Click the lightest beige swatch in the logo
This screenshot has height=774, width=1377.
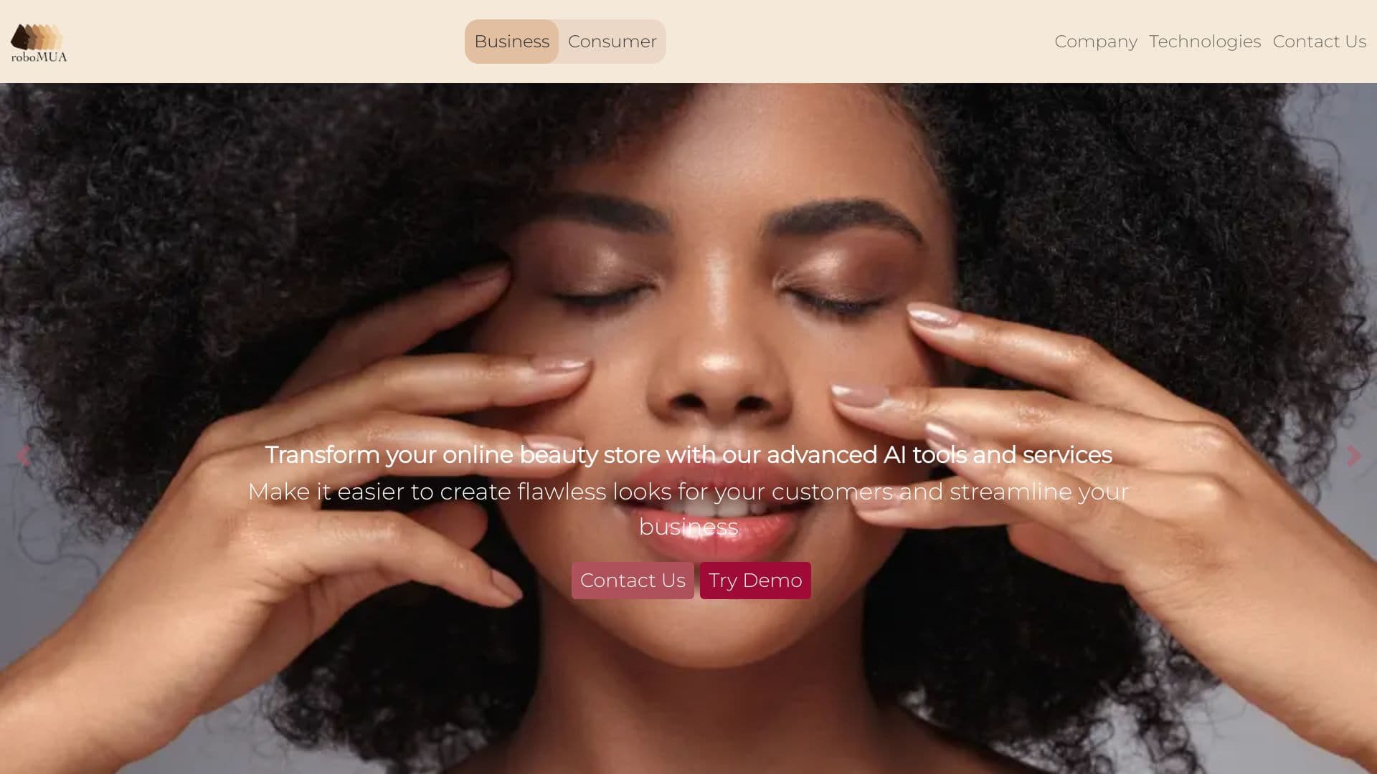click(59, 37)
